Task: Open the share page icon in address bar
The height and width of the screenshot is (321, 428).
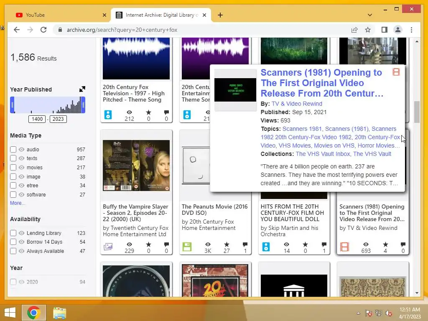Action: (354, 30)
